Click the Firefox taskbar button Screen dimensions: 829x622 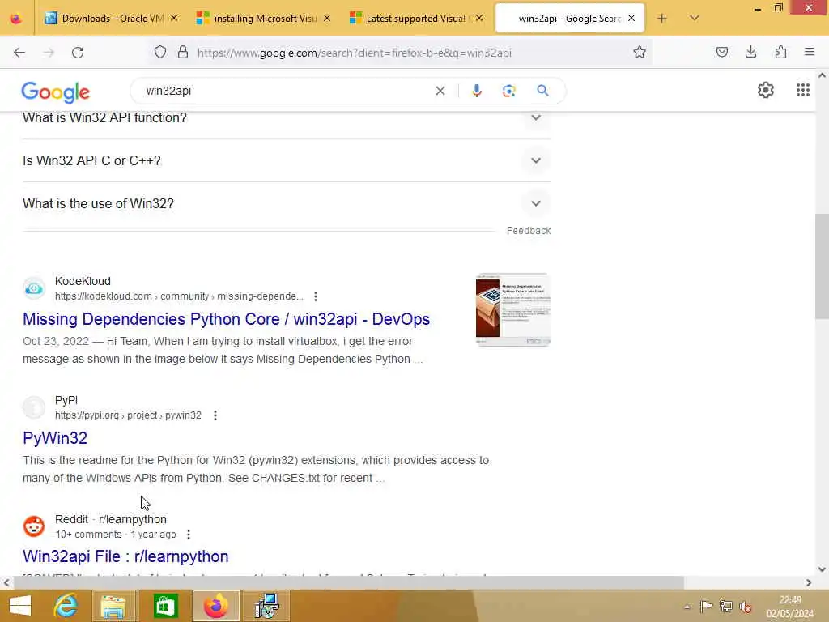tap(215, 606)
